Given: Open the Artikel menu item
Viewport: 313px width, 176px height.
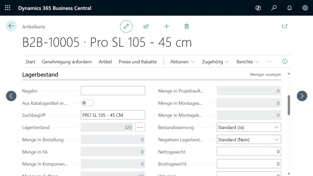Looking at the screenshot, I should pyautogui.click(x=105, y=62).
